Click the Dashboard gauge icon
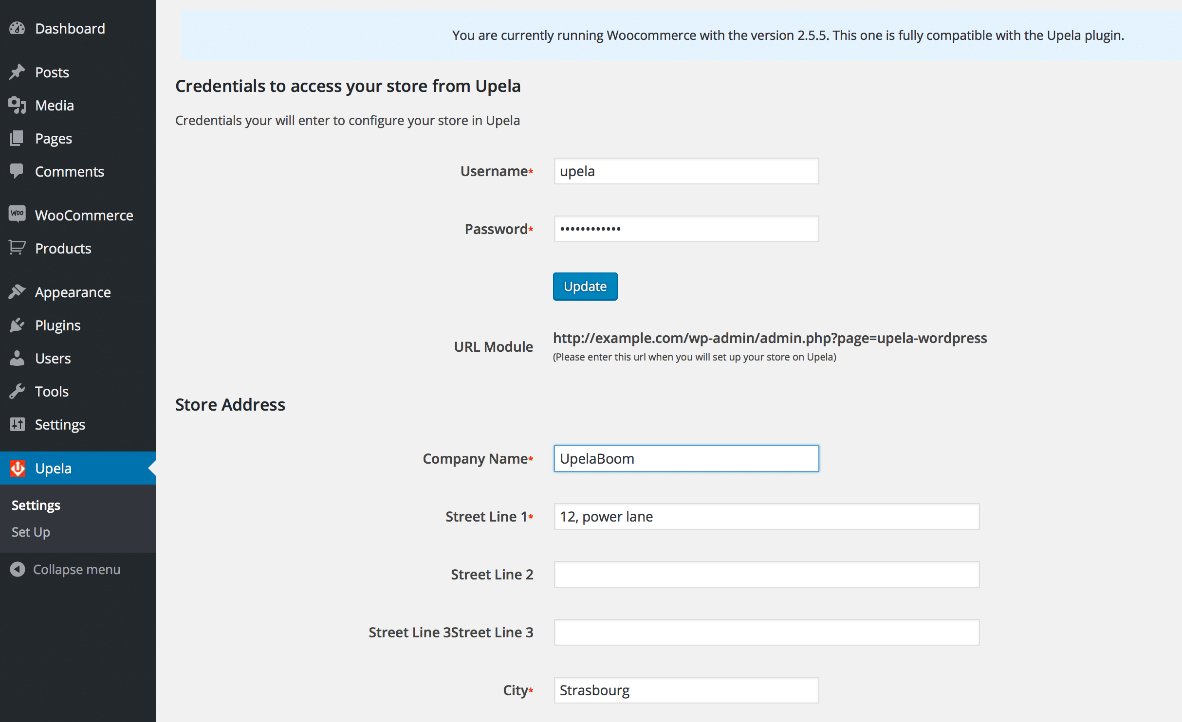 17,29
